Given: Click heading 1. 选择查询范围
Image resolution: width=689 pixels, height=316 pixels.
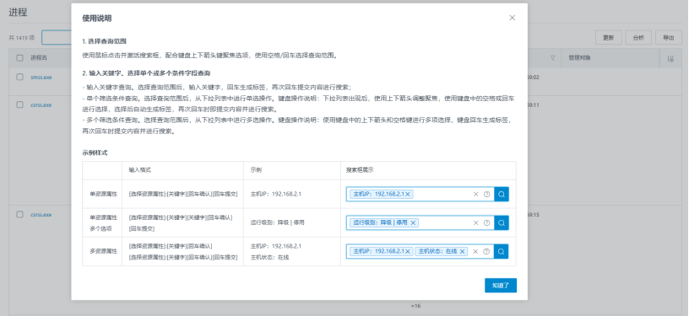Looking at the screenshot, I should point(104,41).
